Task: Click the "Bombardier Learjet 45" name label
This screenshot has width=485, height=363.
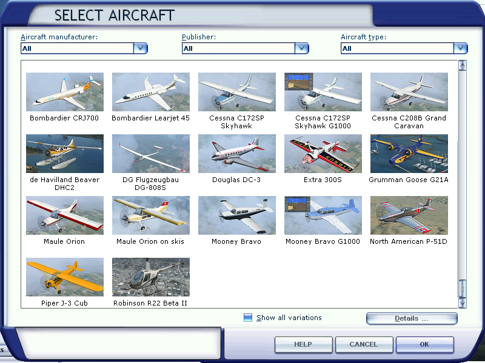Action: click(x=150, y=118)
